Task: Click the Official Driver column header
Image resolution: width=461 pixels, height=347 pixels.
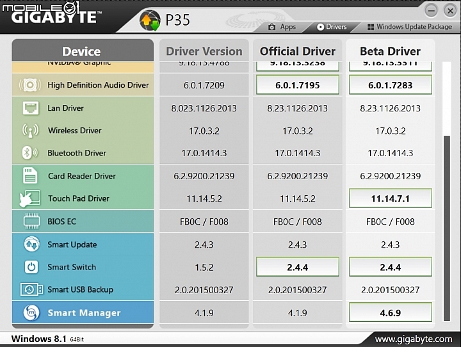Action: click(x=298, y=51)
